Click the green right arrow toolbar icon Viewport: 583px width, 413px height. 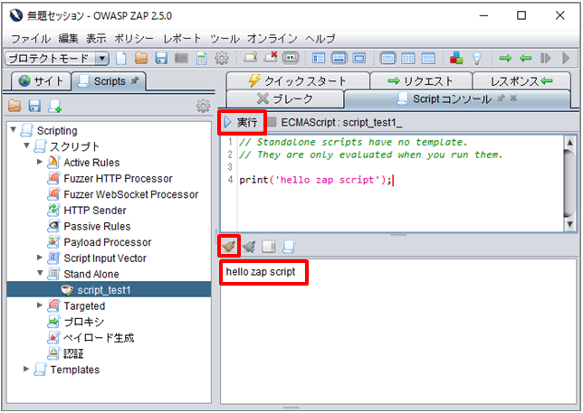[505, 58]
